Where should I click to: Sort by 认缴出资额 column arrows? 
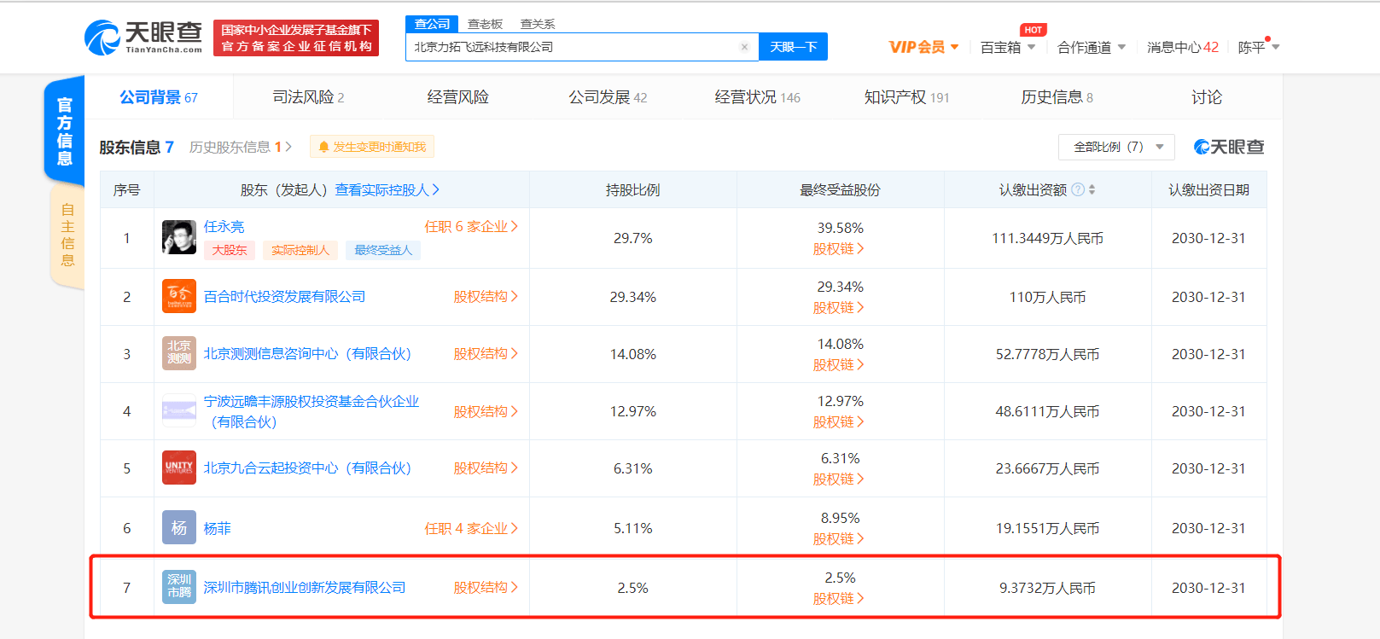(1092, 189)
